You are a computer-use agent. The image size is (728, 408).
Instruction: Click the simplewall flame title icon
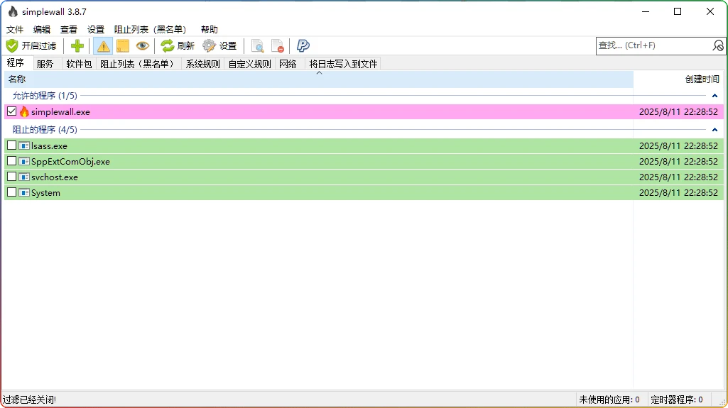(x=13, y=11)
